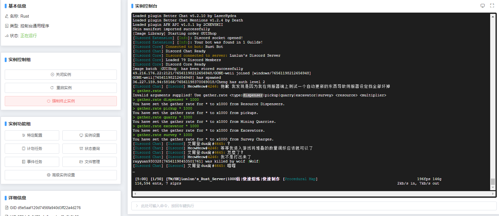The image size is (499, 216).
Task: Click '116,594 ents, 7 slprs' text
Action: 158,183
